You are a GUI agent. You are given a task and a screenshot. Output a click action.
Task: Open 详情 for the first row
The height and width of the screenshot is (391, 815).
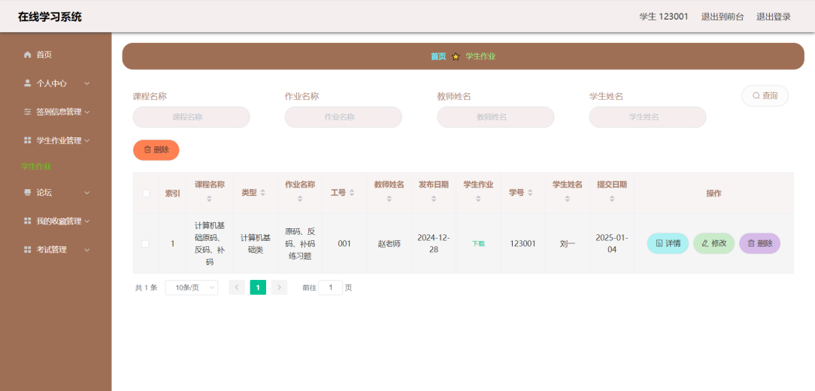668,243
